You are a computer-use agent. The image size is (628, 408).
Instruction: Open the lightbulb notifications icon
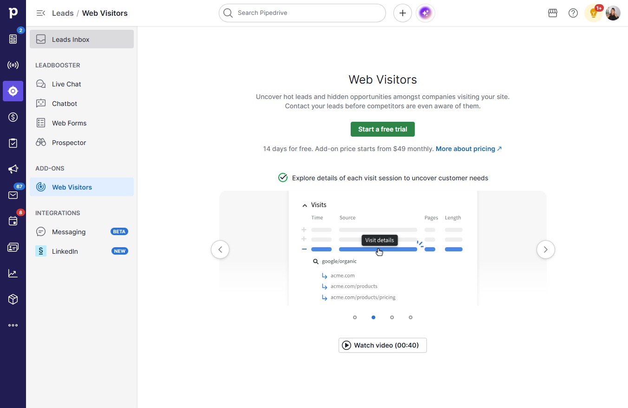[x=593, y=13]
